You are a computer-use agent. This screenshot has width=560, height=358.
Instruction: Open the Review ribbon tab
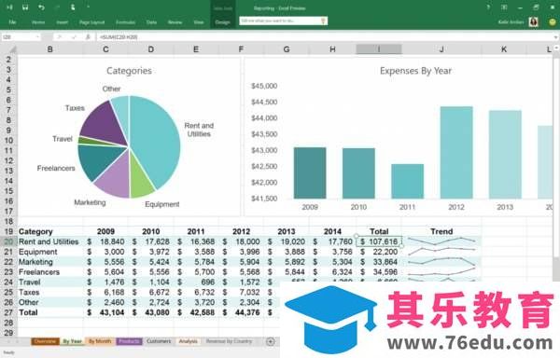coord(175,22)
